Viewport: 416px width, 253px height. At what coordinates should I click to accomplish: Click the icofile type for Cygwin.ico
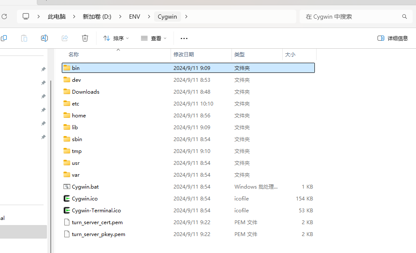241,198
